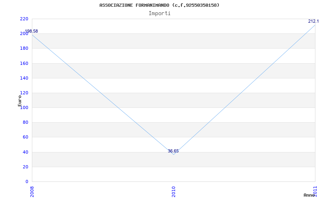The image size is (319, 199).
Task: Click the 220 y-axis tick label
Action: click(x=24, y=19)
